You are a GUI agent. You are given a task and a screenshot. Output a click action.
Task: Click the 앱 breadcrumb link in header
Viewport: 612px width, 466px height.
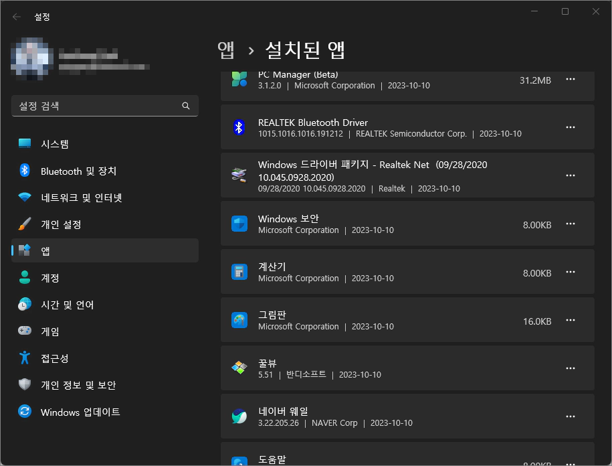pyautogui.click(x=226, y=50)
